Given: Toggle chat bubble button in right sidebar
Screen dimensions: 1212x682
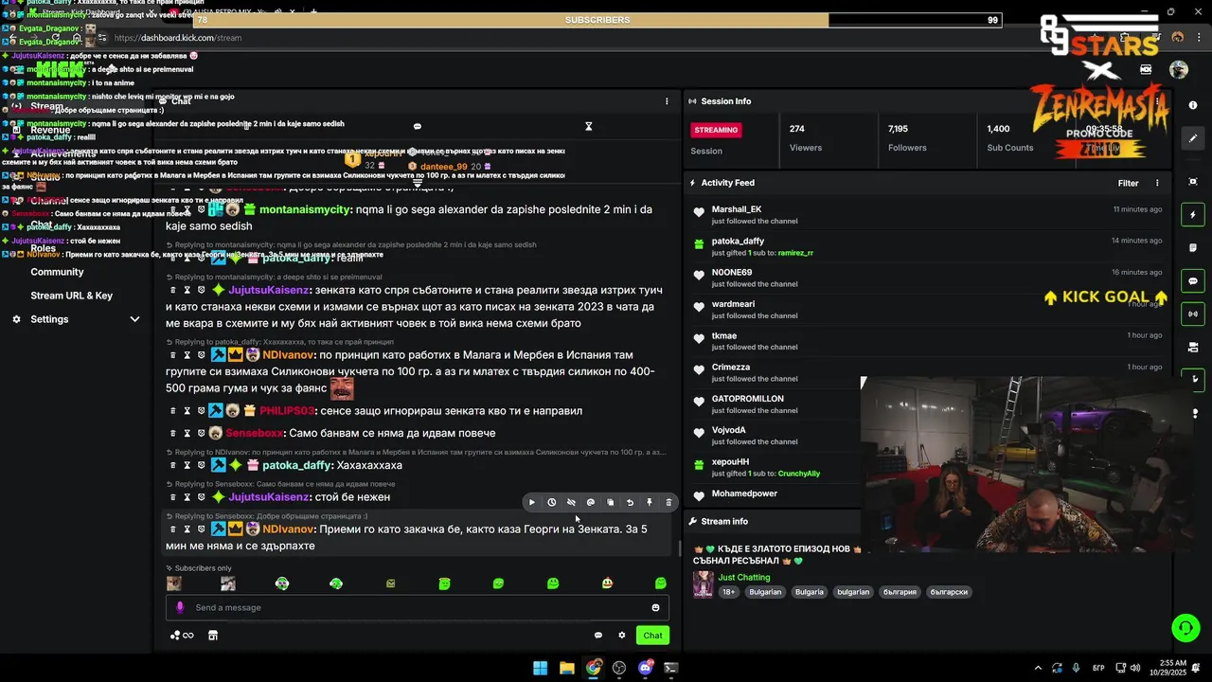Looking at the screenshot, I should pyautogui.click(x=1193, y=281).
